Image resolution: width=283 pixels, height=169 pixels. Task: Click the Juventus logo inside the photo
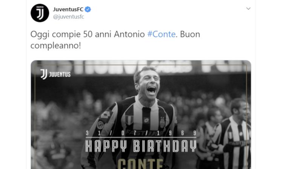click(x=55, y=74)
